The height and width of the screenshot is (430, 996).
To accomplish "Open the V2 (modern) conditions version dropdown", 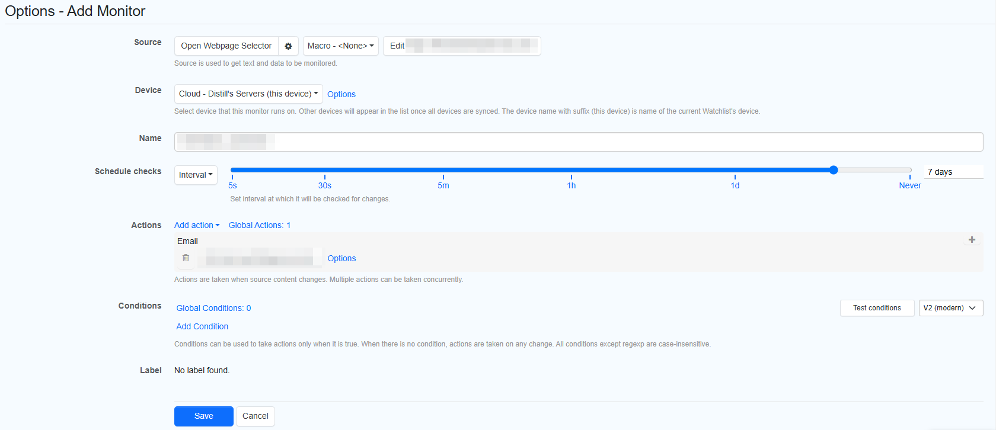I will (950, 308).
